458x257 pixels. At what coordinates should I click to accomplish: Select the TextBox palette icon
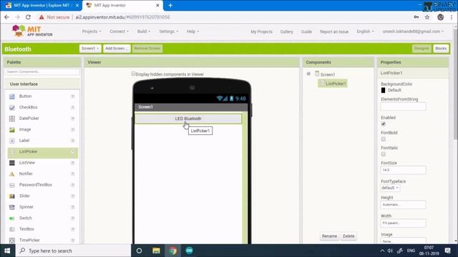tap(12, 229)
